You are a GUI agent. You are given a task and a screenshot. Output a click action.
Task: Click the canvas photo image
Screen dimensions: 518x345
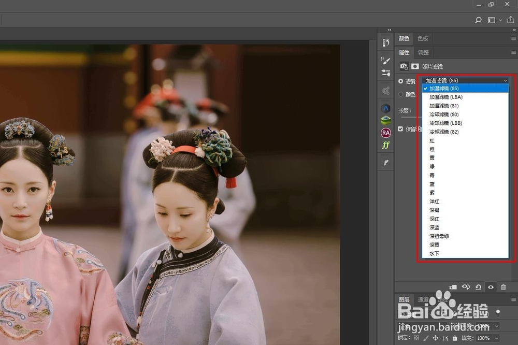(x=170, y=195)
